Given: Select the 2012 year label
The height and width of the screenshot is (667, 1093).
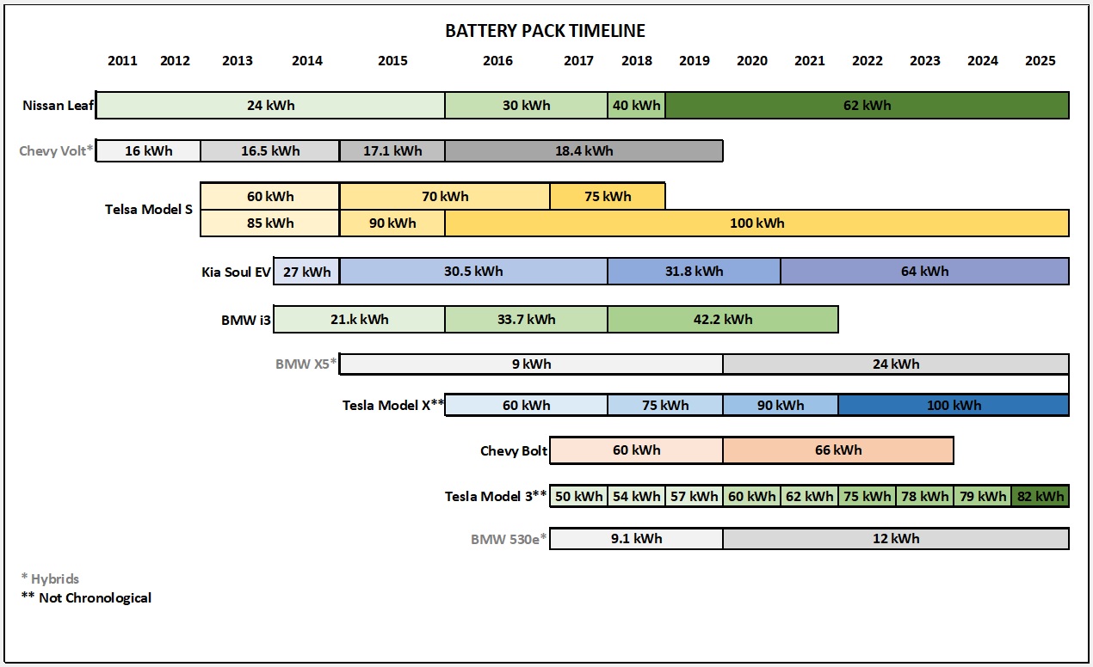Looking at the screenshot, I should coord(176,60).
